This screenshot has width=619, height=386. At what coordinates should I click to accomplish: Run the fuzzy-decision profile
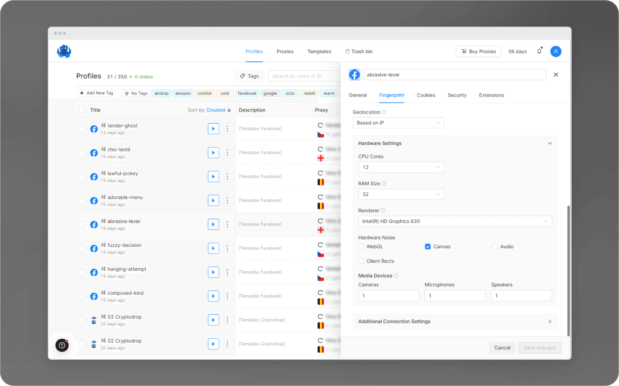pyautogui.click(x=214, y=248)
